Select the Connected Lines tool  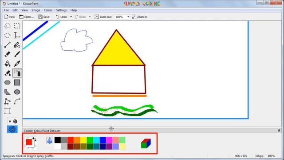pyautogui.click(x=8, y=101)
